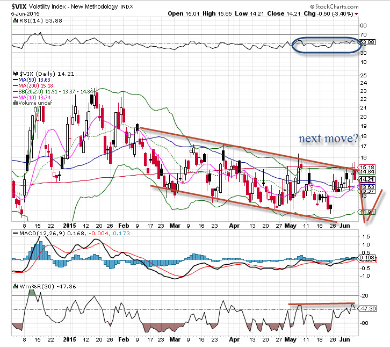The image size is (390, 348).
Task: Click the 14.21 last price tag
Action: click(x=366, y=179)
